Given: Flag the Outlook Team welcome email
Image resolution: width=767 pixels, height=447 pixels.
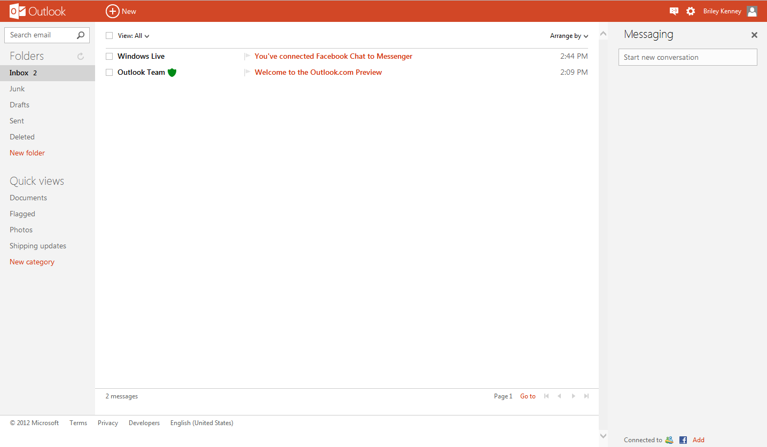Looking at the screenshot, I should coord(247,72).
